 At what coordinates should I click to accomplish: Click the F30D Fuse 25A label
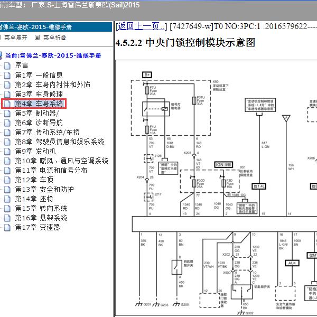pos(201,183)
